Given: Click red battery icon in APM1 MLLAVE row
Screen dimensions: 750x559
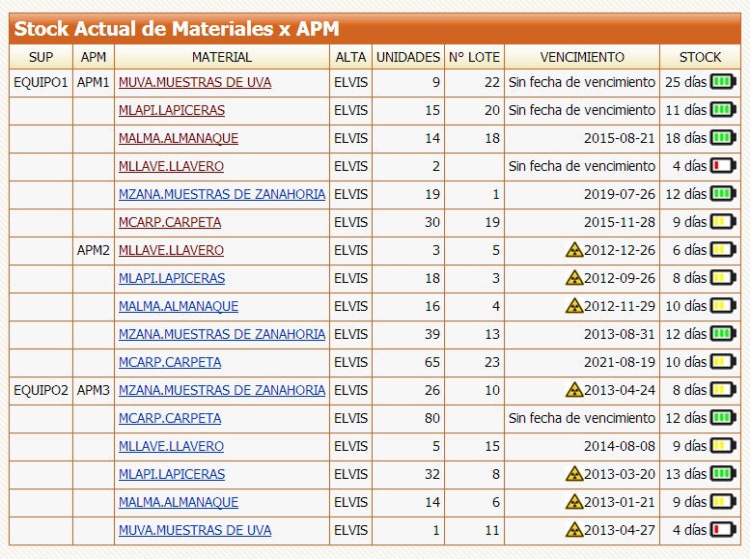Looking at the screenshot, I should 723,166.
